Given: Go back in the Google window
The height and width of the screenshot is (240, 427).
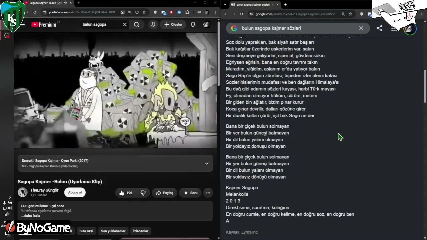Looking at the screenshot, I should 226,14.
